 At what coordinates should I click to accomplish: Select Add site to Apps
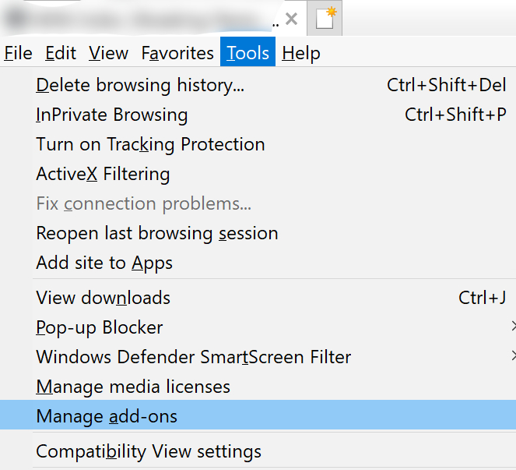(x=104, y=263)
